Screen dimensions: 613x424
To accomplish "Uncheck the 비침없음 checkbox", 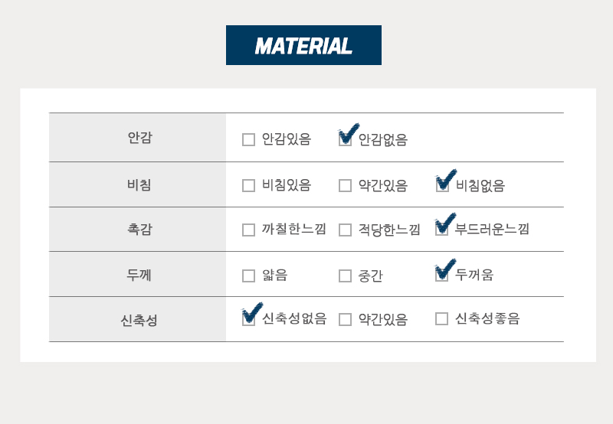I will pyautogui.click(x=442, y=185).
